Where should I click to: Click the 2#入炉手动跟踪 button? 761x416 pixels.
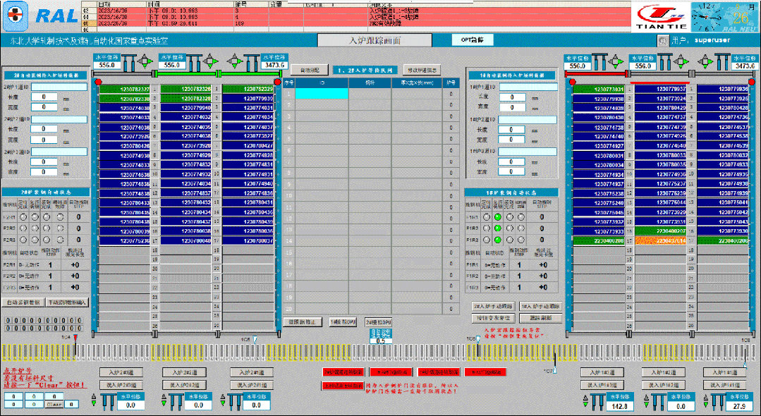(x=492, y=307)
